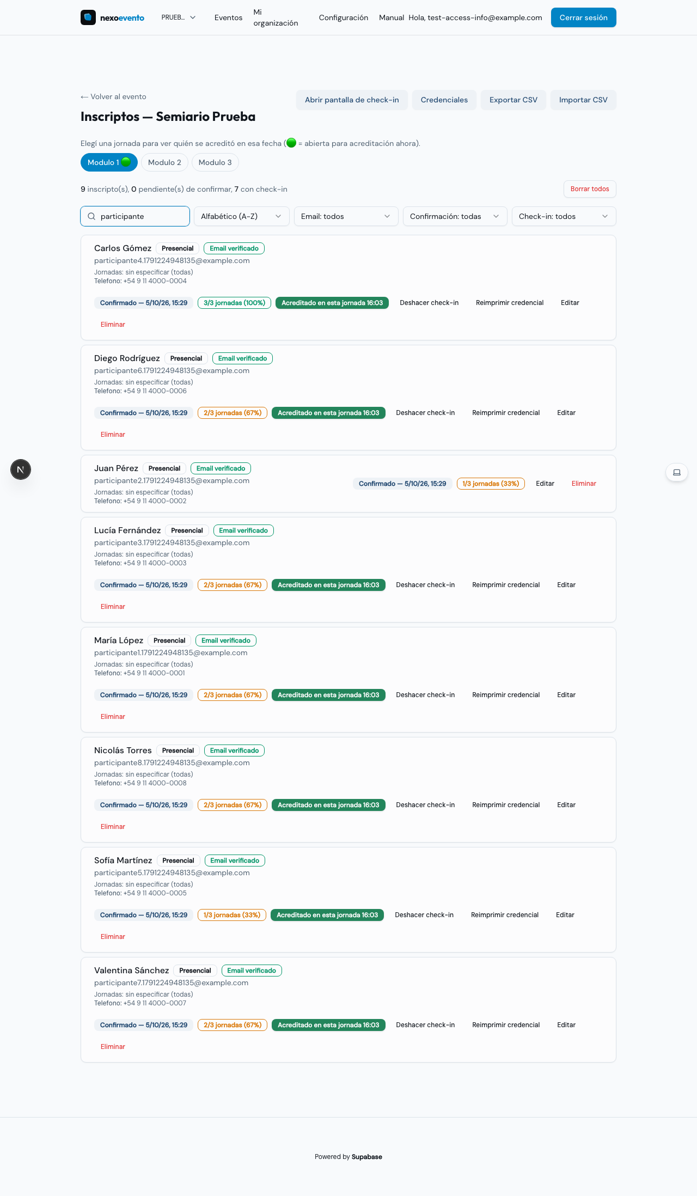This screenshot has height=1196, width=697.
Task: Click email participante7.1791224948135@example.com
Action: point(171,983)
